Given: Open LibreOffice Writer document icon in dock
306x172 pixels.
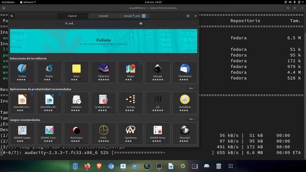Looking at the screenshot, I should pos(171,166).
